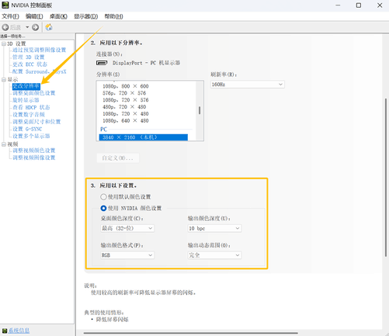Image resolution: width=389 pixels, height=336 pixels.
Task: Open the 显示器(D) menu
Action: (86, 16)
